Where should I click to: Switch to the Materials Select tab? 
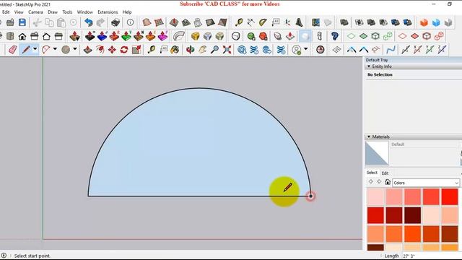coord(372,173)
